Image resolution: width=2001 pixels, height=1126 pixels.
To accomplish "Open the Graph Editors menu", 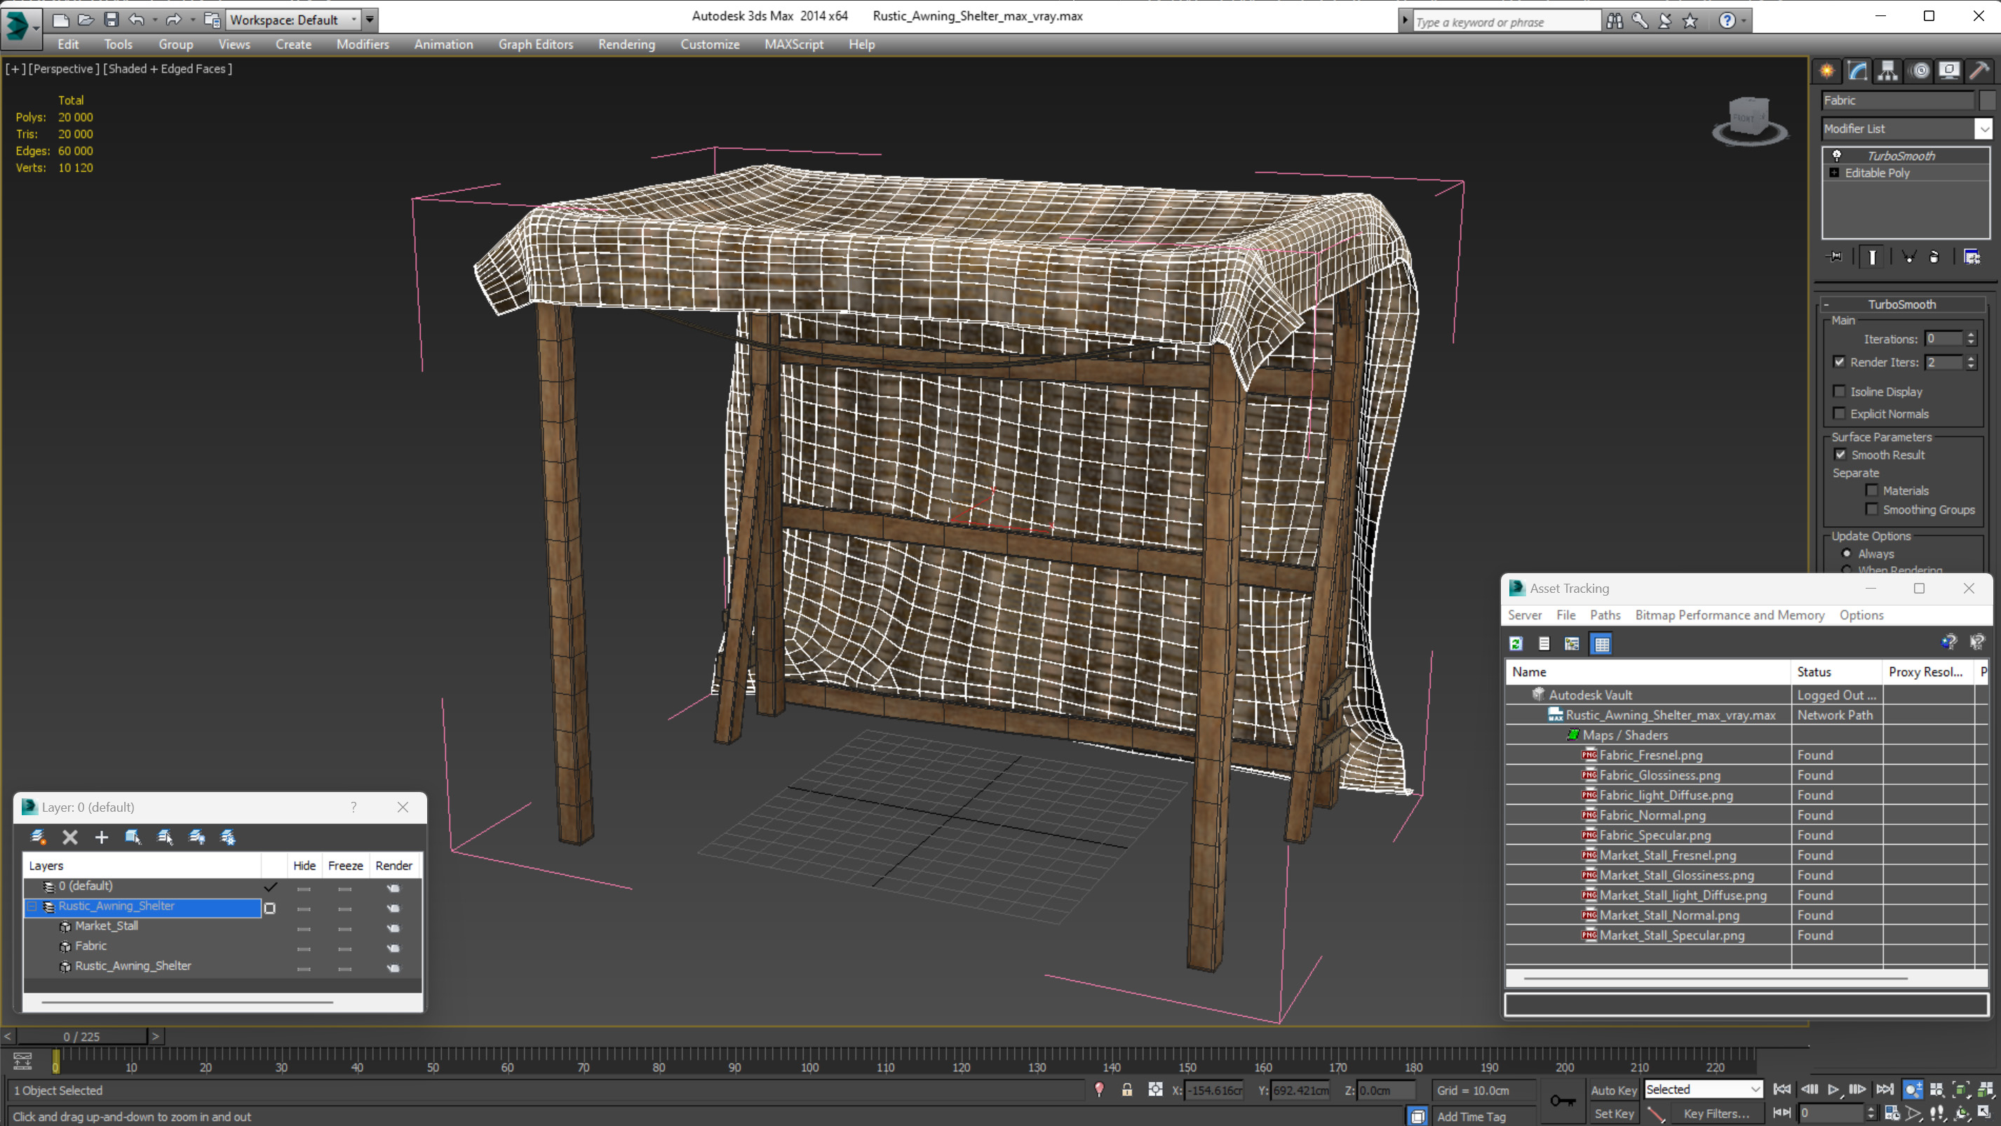I will (535, 44).
